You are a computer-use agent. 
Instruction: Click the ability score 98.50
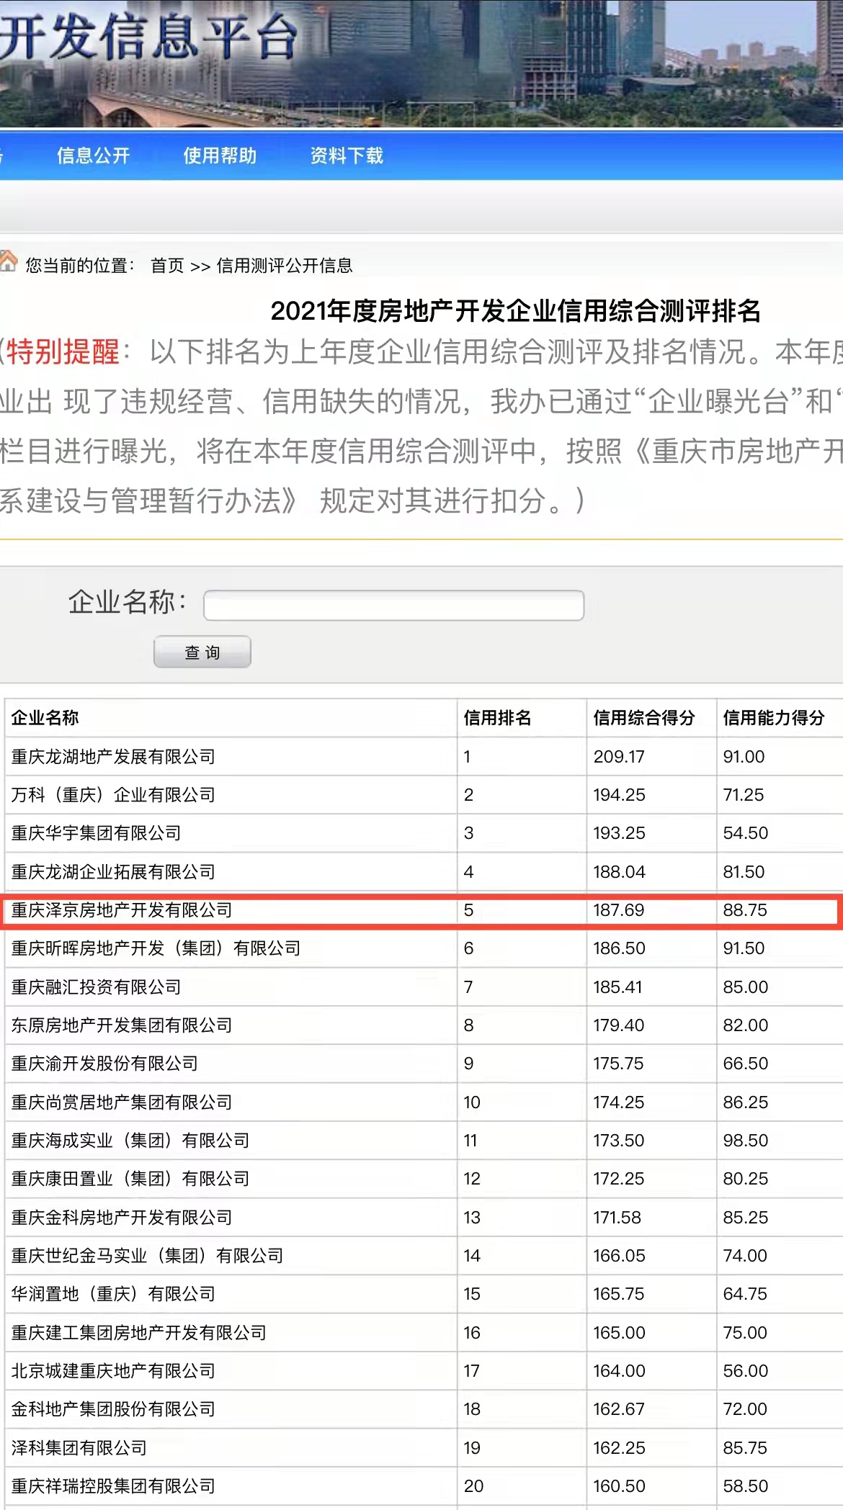click(746, 1141)
